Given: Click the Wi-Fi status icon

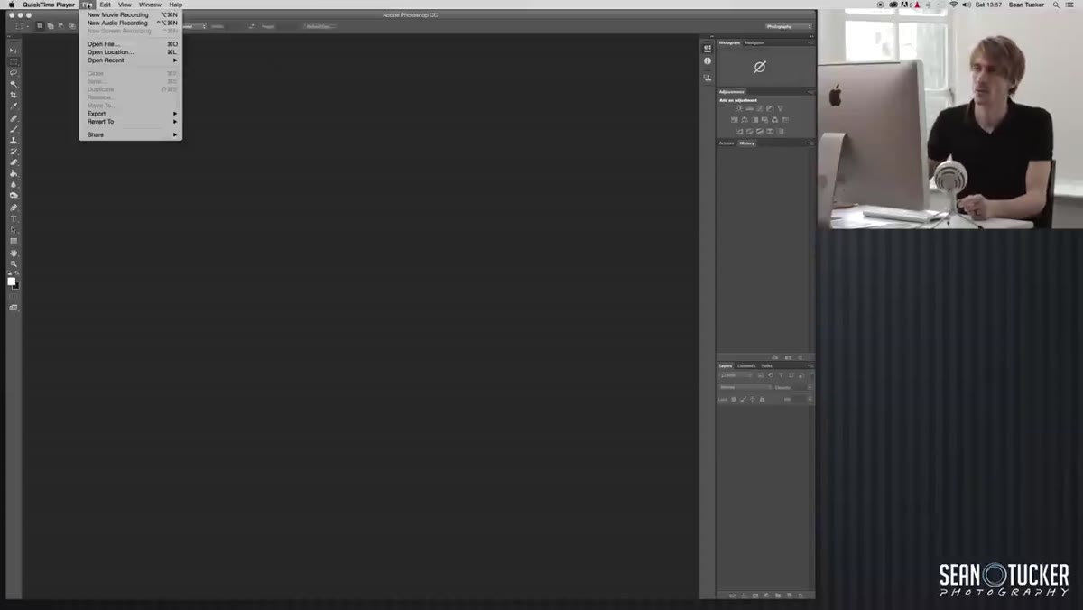Looking at the screenshot, I should click(954, 5).
